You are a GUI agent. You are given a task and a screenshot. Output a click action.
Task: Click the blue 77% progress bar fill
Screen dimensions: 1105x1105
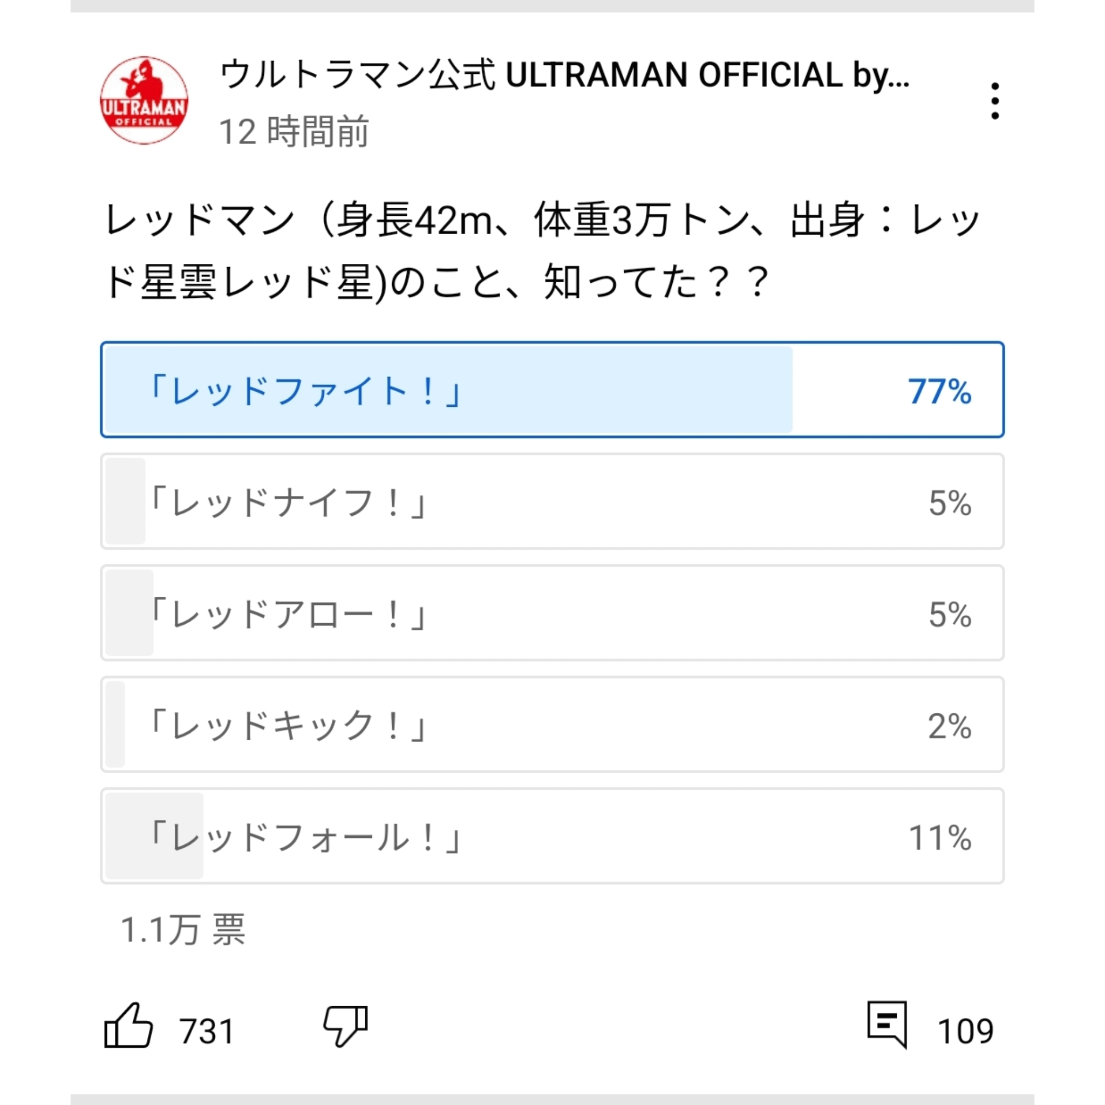tap(449, 390)
